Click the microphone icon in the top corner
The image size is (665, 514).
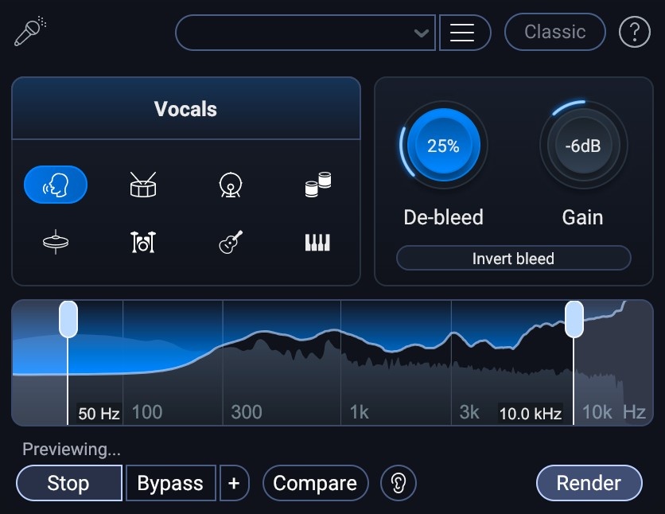coord(29,31)
